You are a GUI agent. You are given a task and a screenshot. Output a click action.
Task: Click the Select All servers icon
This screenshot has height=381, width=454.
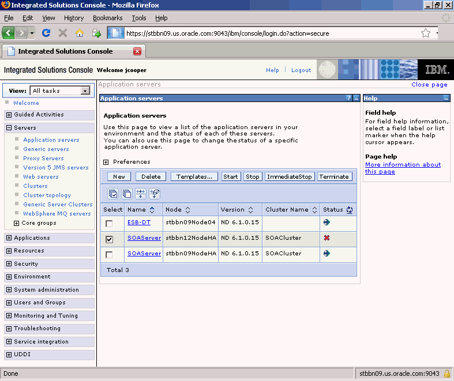113,194
